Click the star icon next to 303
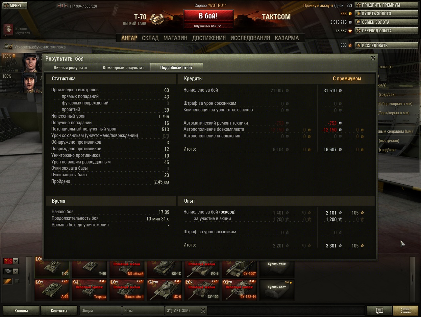 point(350,45)
